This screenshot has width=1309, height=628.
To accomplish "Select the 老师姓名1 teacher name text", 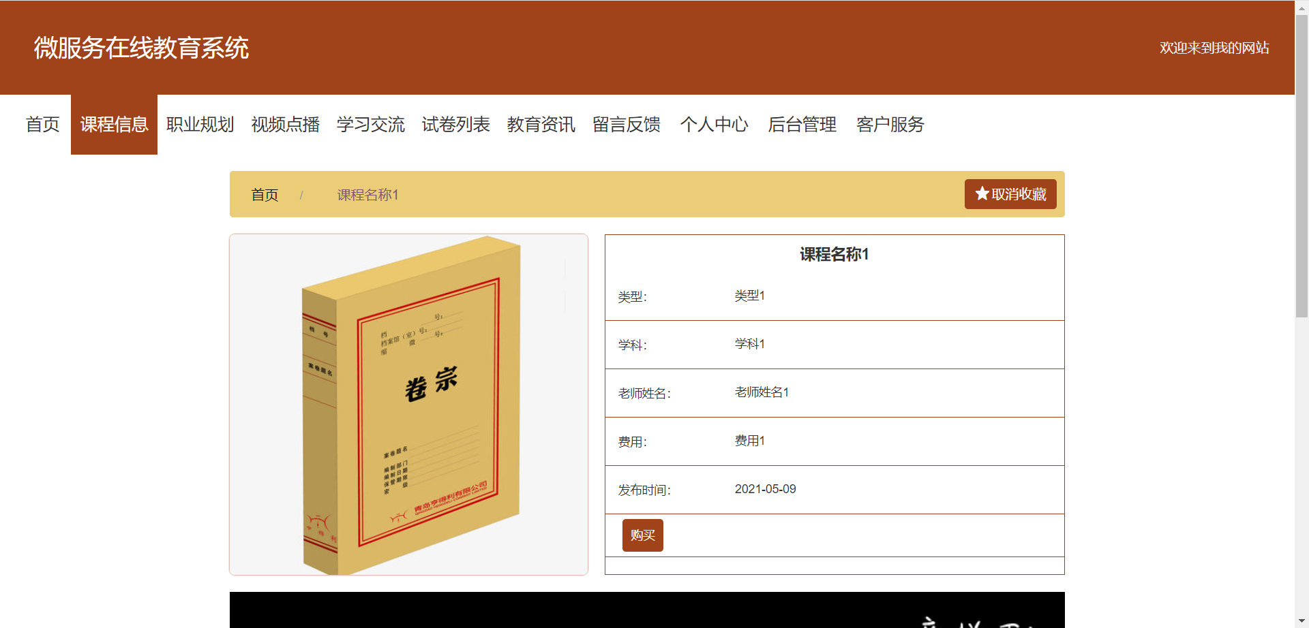I will pyautogui.click(x=761, y=392).
